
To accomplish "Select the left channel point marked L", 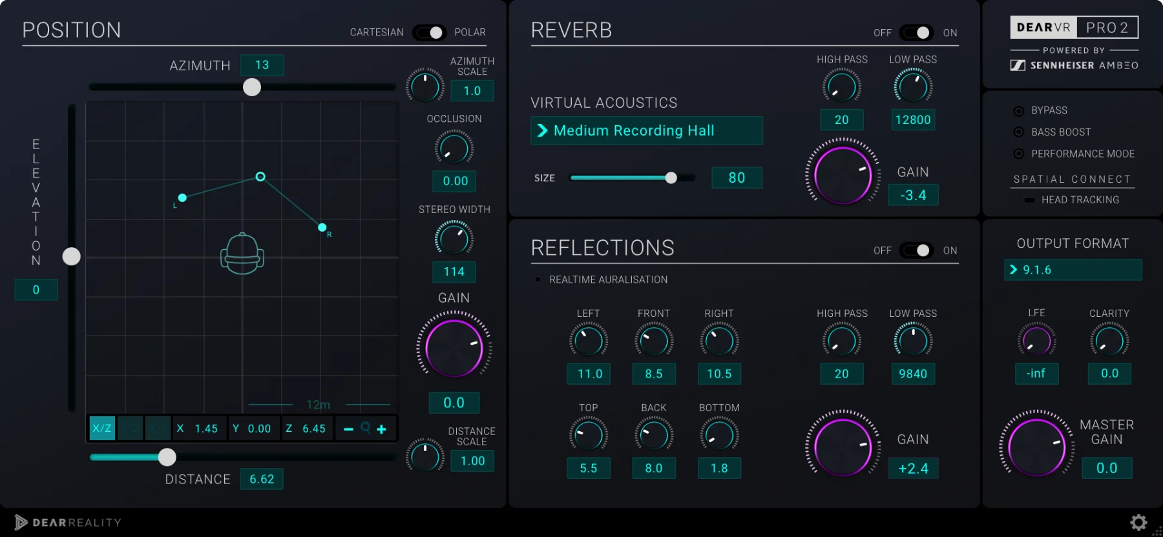I will (182, 198).
